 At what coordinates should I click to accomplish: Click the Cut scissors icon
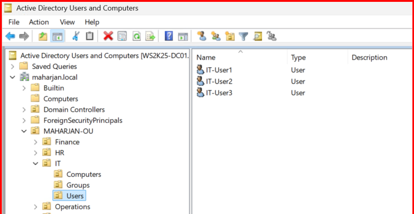pos(75,36)
